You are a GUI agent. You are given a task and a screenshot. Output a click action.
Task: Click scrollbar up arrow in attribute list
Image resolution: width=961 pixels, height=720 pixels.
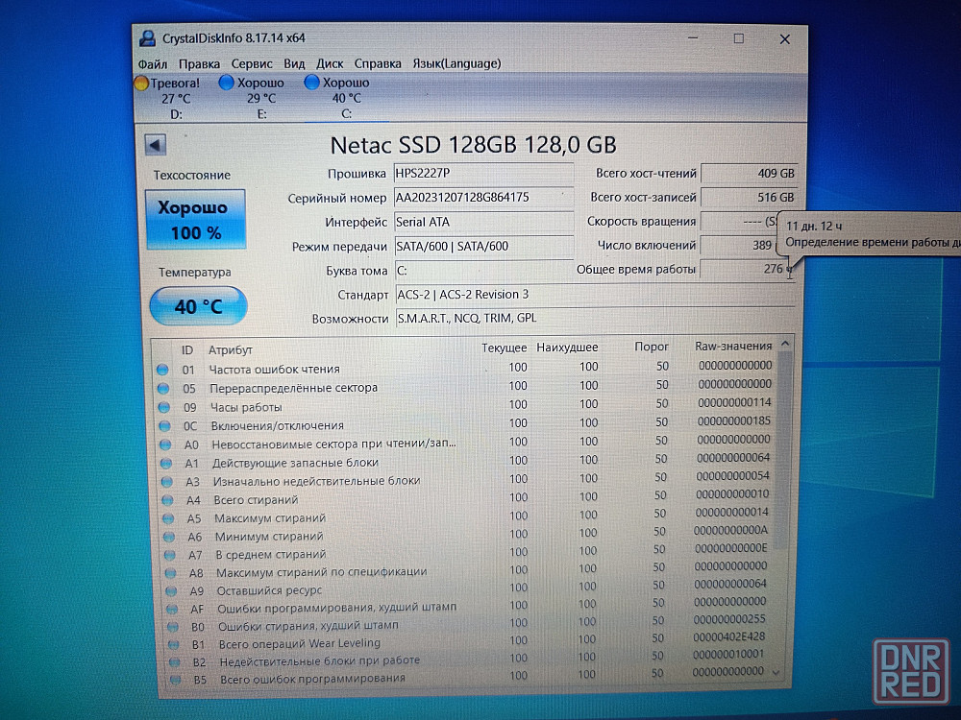[785, 345]
